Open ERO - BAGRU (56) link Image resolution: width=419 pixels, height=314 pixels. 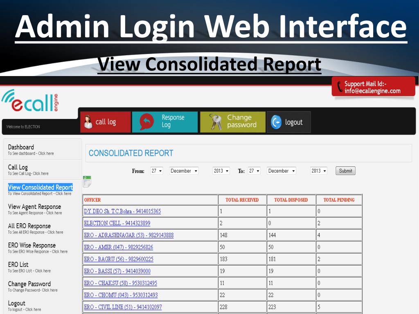click(119, 259)
